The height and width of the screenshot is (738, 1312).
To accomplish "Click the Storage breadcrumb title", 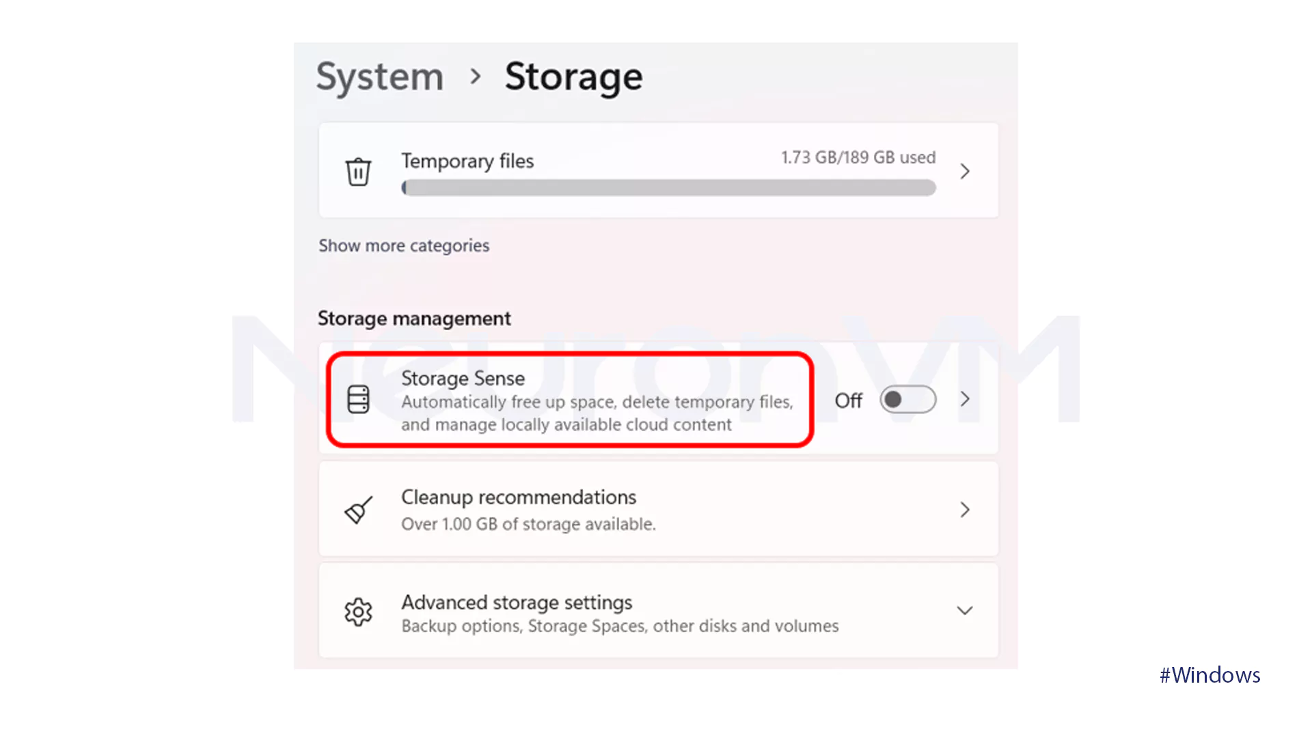I will (x=573, y=77).
